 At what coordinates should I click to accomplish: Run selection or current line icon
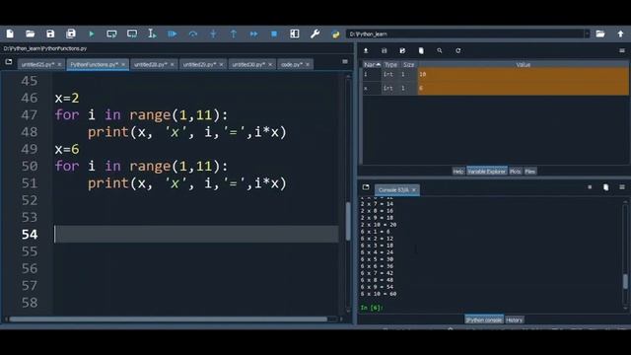(152, 34)
